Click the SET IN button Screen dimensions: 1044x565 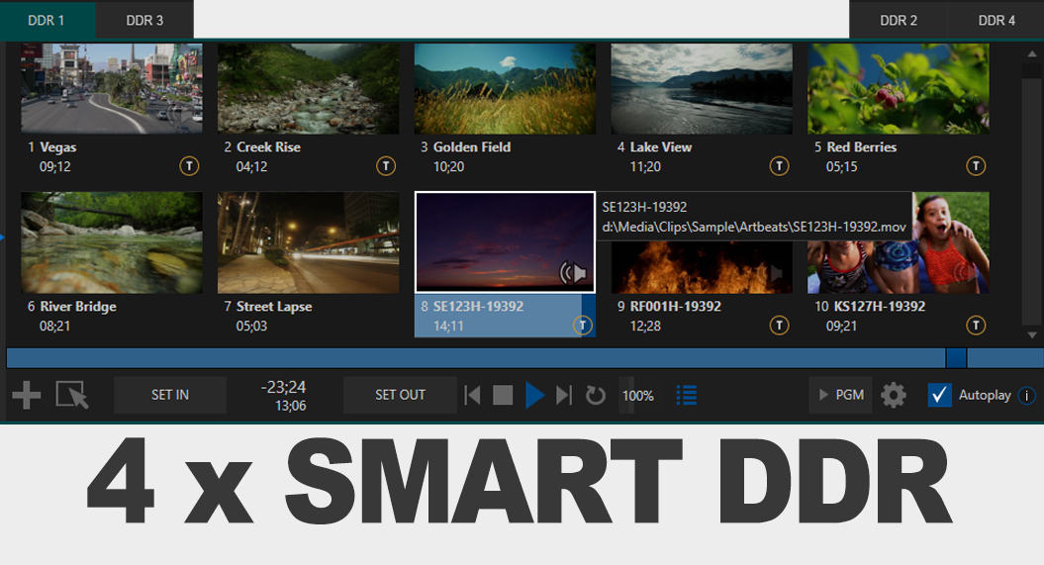(x=170, y=395)
